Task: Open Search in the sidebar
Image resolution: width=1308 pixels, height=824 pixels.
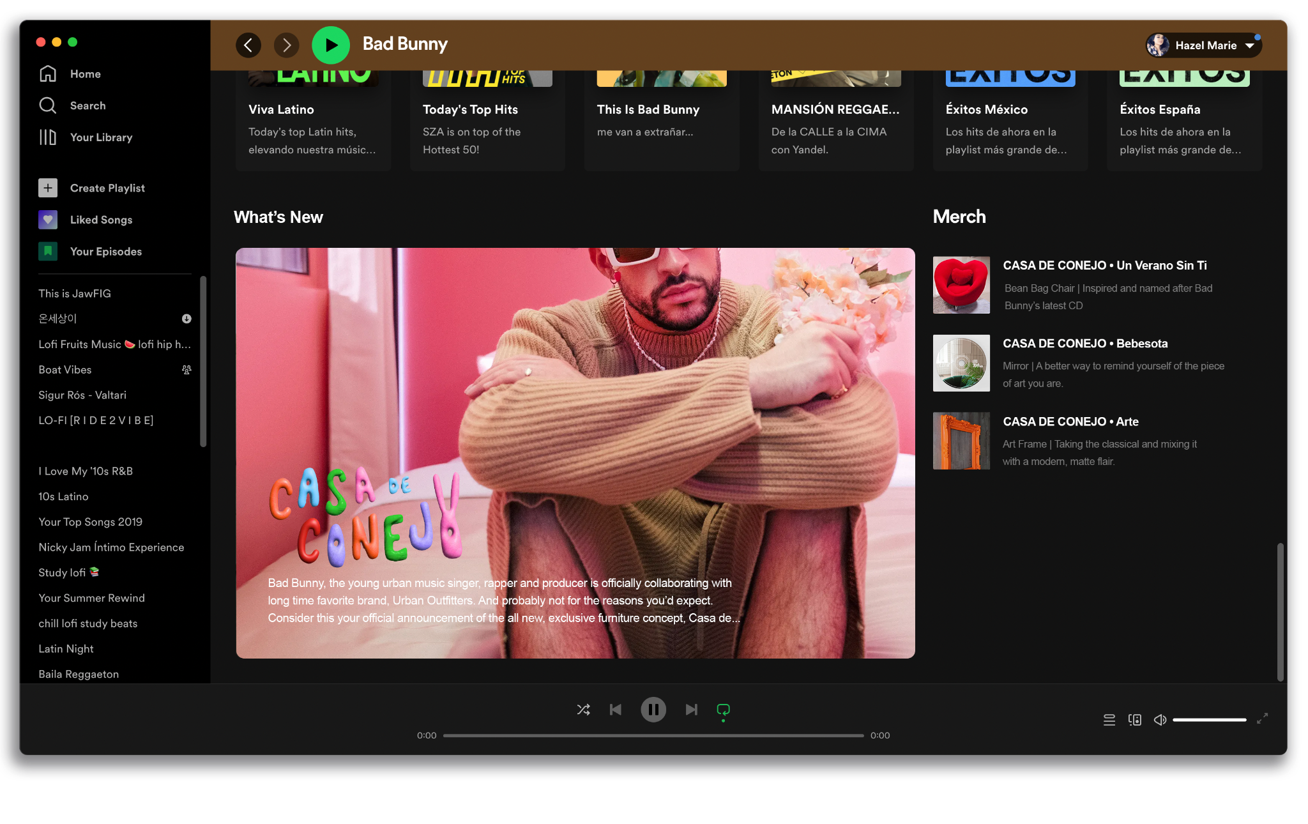Action: [x=87, y=105]
